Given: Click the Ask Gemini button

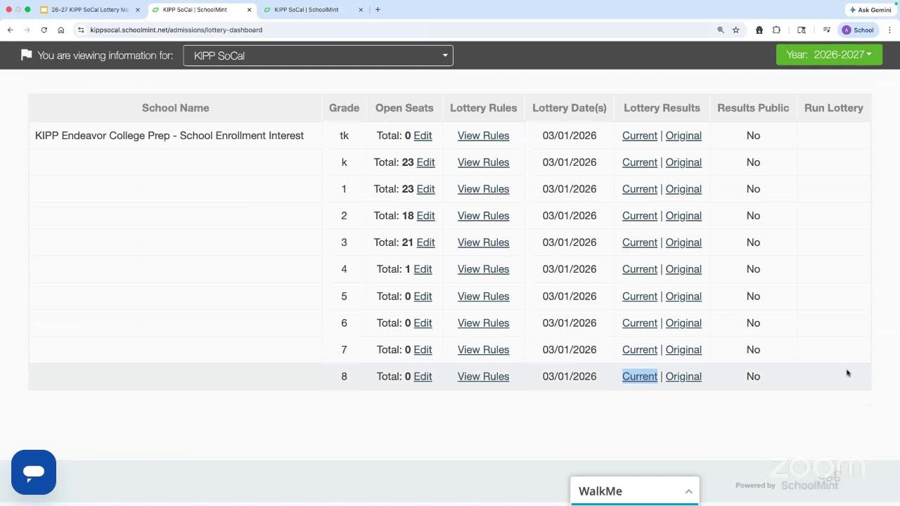Looking at the screenshot, I should 870,10.
